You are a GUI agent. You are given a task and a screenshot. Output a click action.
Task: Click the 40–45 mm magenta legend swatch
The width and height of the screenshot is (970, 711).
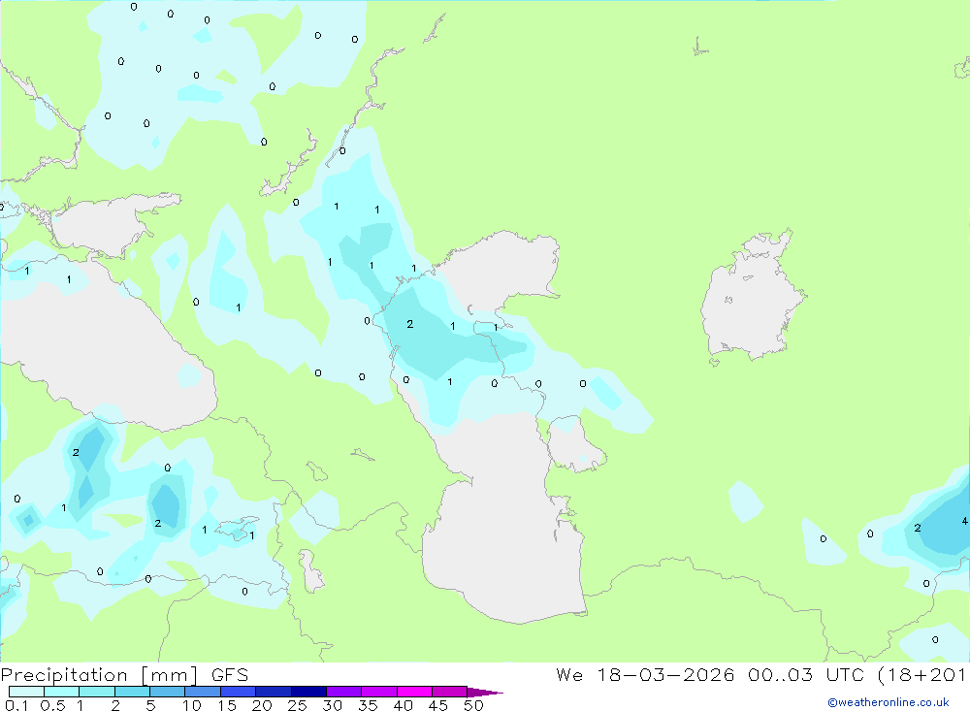tap(414, 692)
